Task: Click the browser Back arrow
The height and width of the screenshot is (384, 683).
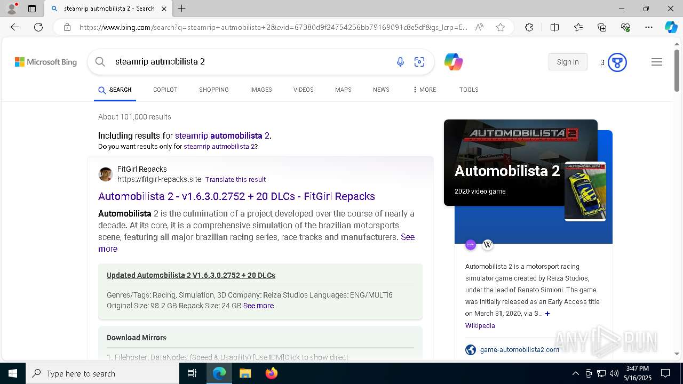Action: tap(15, 27)
